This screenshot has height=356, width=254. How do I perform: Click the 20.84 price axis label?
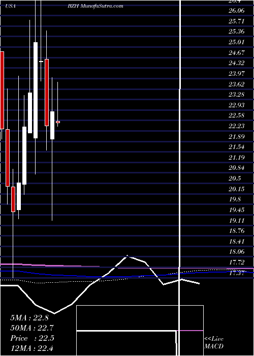point(237,168)
